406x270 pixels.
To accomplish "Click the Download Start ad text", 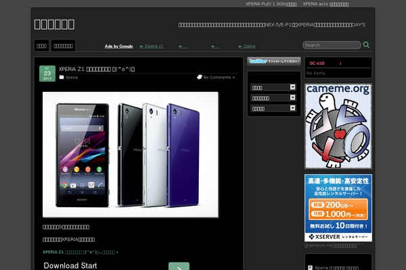I will point(70,265).
